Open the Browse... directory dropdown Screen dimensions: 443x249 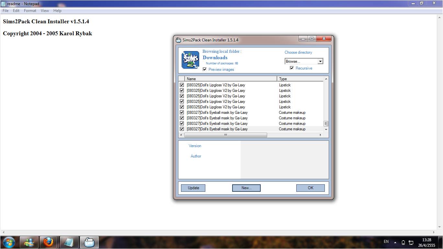click(x=320, y=61)
